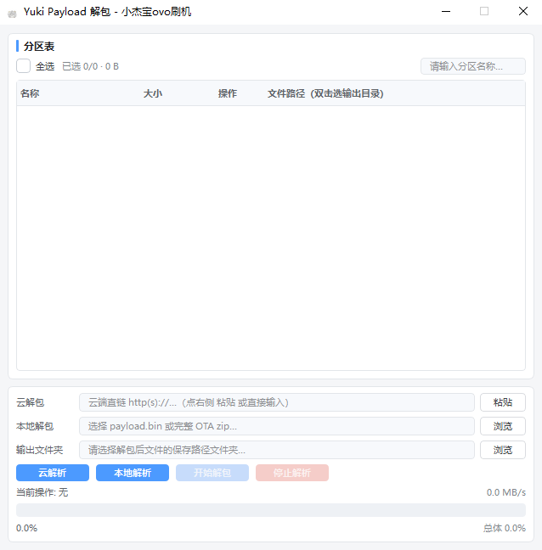542x550 pixels.
Task: Close the Yuki Payload window
Action: coord(523,12)
